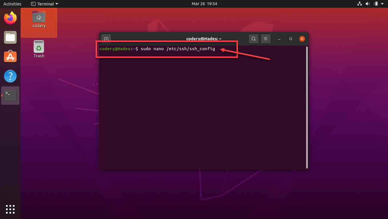The width and height of the screenshot is (388, 219).
Task: Select the Trash desktop icon
Action: pos(39,49)
